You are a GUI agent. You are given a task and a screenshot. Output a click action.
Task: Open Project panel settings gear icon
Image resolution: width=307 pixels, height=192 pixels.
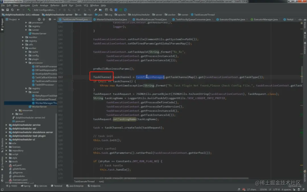(50, 19)
